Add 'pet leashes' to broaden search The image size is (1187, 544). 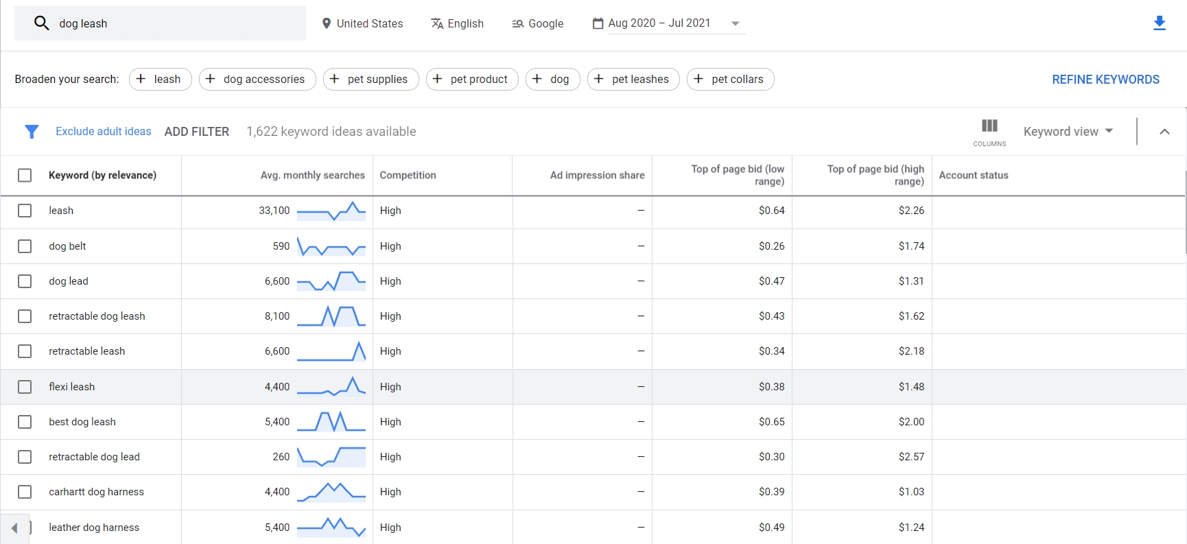[x=633, y=79]
